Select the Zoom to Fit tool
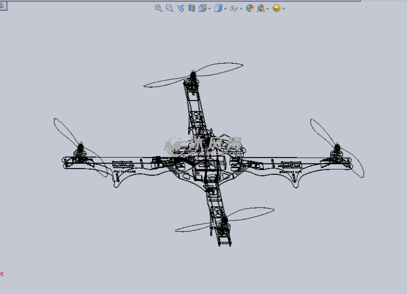This screenshot has height=294, width=407. click(158, 8)
